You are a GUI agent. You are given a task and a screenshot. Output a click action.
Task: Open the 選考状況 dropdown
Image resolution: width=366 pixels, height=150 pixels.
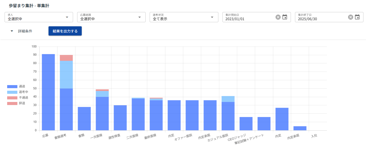[x=184, y=17]
